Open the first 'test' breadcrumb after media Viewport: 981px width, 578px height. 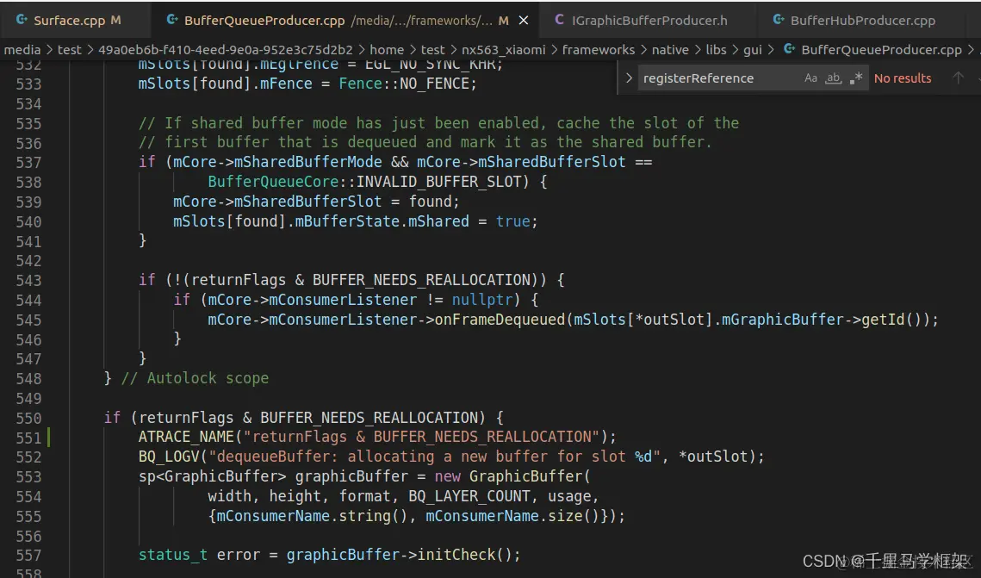[70, 49]
